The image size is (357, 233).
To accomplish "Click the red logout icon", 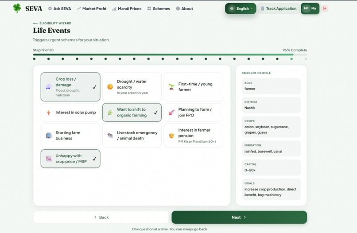I will [325, 8].
